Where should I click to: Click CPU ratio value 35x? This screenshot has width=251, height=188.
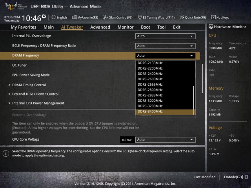pyautogui.click(x=211, y=75)
